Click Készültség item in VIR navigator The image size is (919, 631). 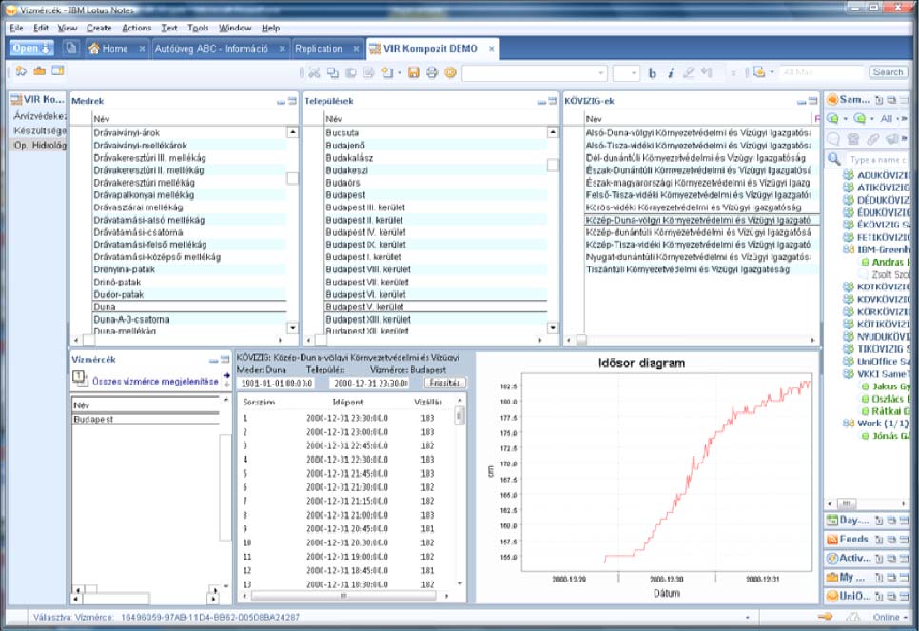[40, 130]
